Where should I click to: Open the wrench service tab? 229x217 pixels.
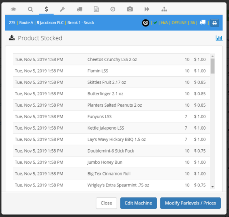click(63, 9)
